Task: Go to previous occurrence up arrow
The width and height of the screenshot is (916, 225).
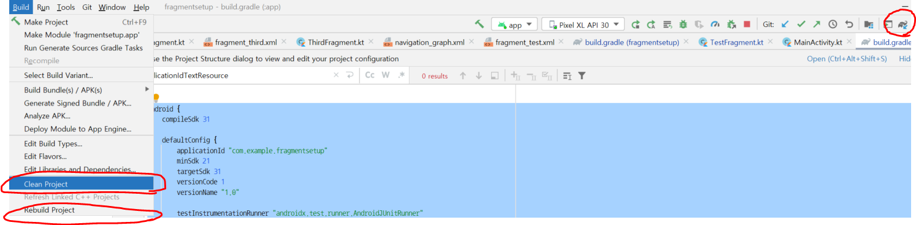Action: click(463, 75)
